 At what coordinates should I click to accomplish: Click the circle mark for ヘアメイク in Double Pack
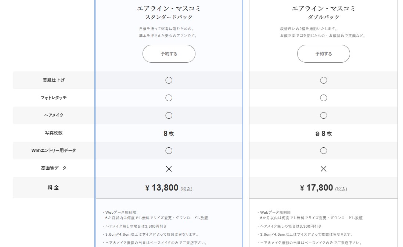(x=323, y=115)
